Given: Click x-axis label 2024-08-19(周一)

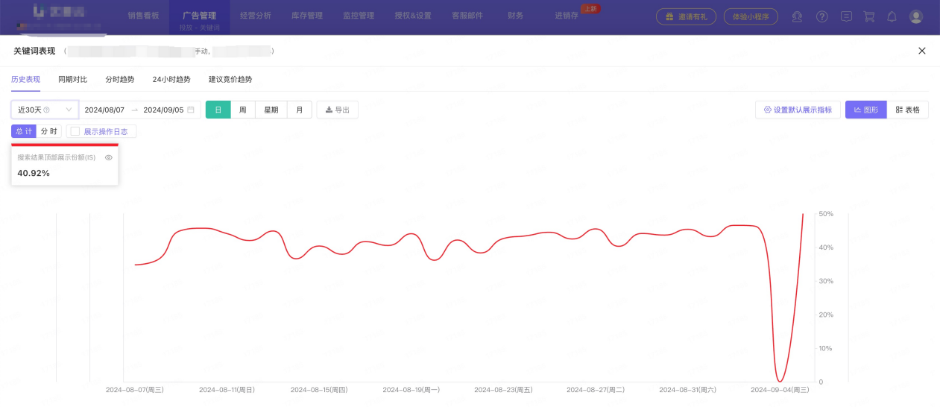Looking at the screenshot, I should pyautogui.click(x=411, y=390).
